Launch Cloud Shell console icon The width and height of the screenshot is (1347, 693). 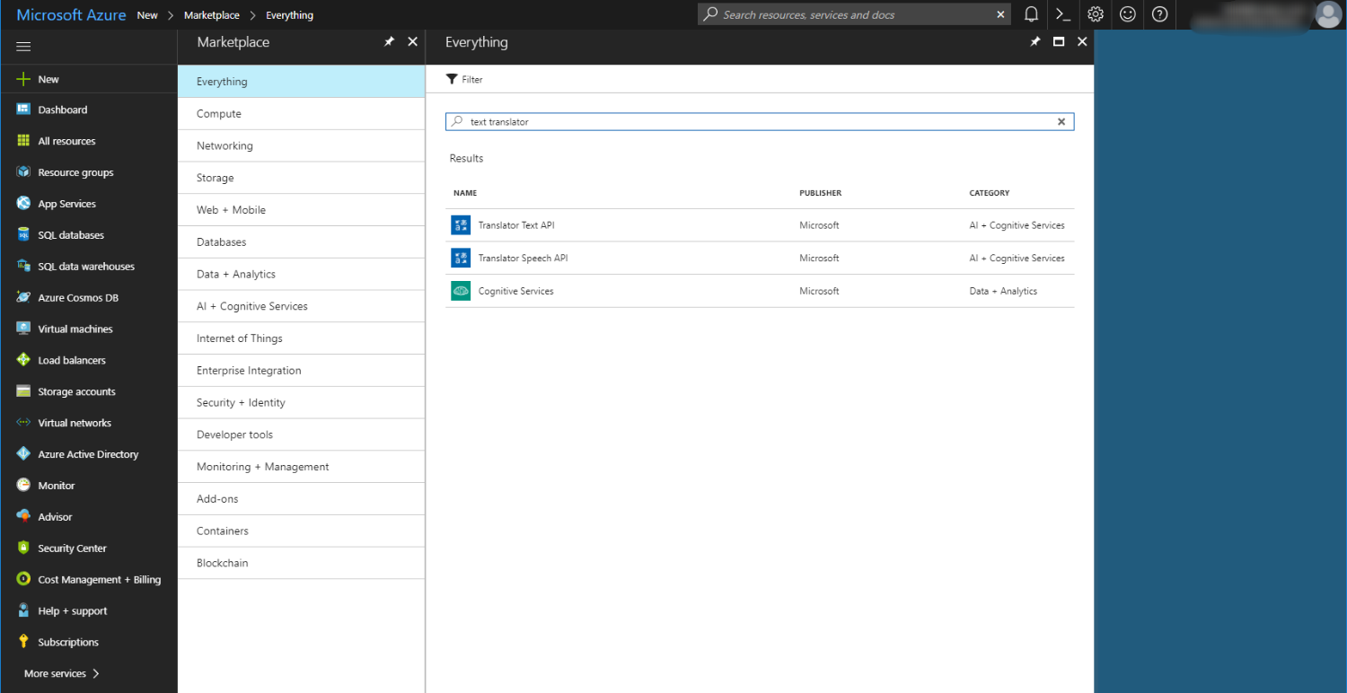1063,14
